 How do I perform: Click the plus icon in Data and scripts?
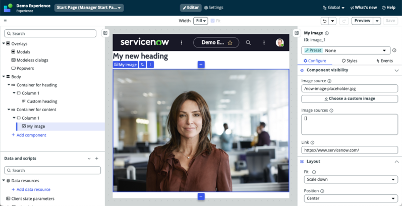[97, 159]
